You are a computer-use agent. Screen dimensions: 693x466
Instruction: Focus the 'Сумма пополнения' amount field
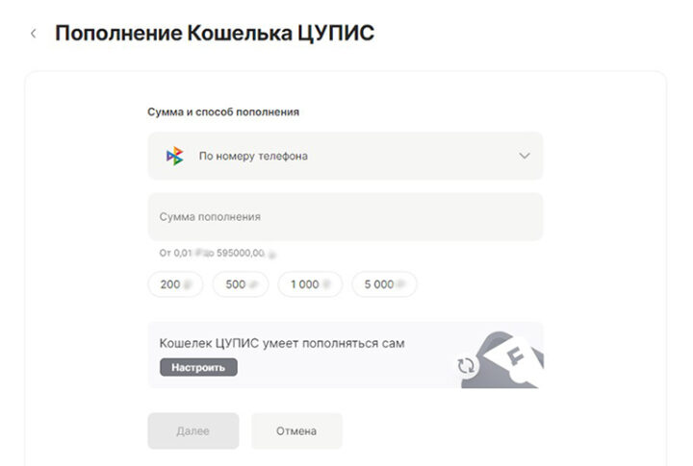(346, 217)
